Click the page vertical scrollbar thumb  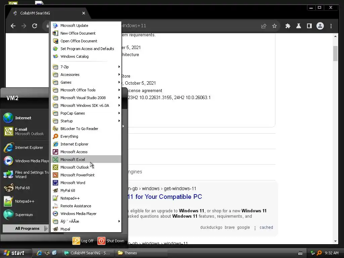(336, 53)
